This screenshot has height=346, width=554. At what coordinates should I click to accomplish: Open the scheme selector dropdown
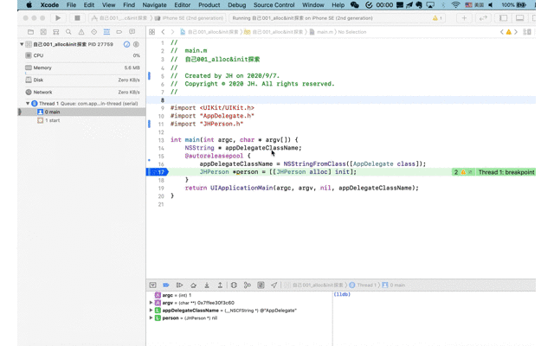click(119, 18)
